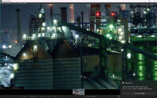The width and height of the screenshot is (157, 98).
Task: Open the Snipping Tool notification options (…)
Action: (151, 83)
